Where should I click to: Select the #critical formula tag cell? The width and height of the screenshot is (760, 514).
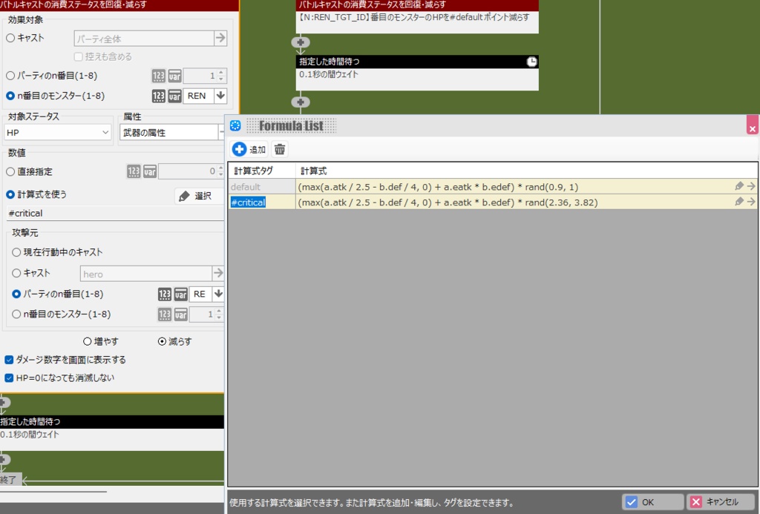262,202
